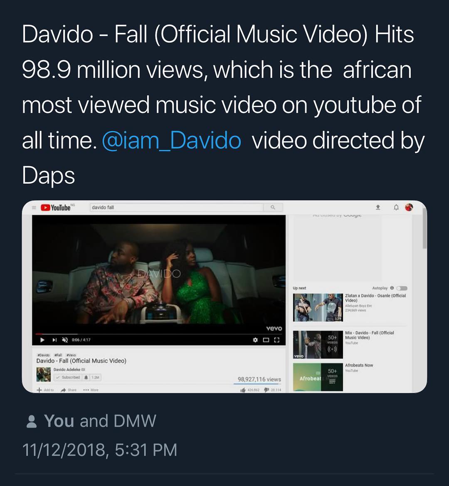Enter full screen mode
Viewport: 449px width, 486px height.
(x=277, y=340)
